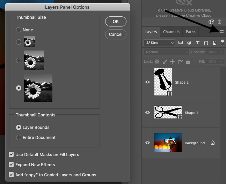Click the Cancel button

[116, 34]
